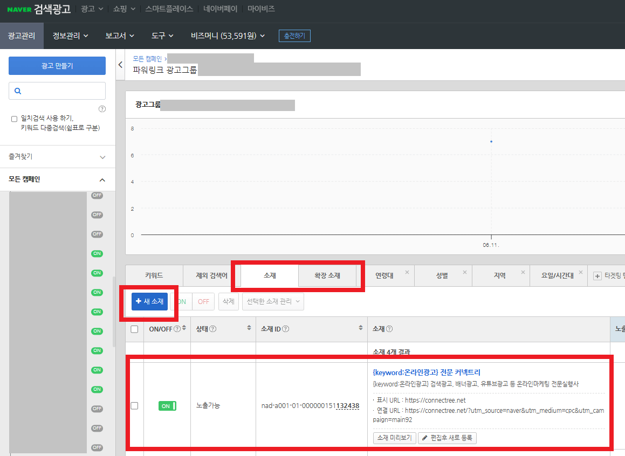The width and height of the screenshot is (625, 456).
Task: Open 비즈머니 (53,591원) dropdown
Action: 228,36
